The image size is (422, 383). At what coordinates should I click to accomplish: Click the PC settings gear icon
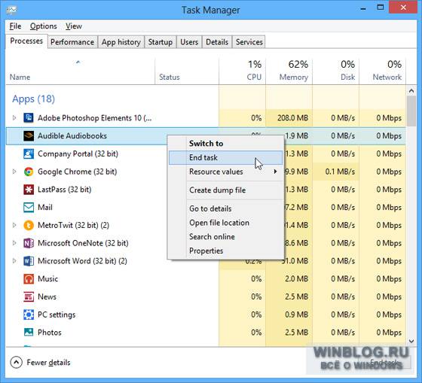tap(29, 315)
